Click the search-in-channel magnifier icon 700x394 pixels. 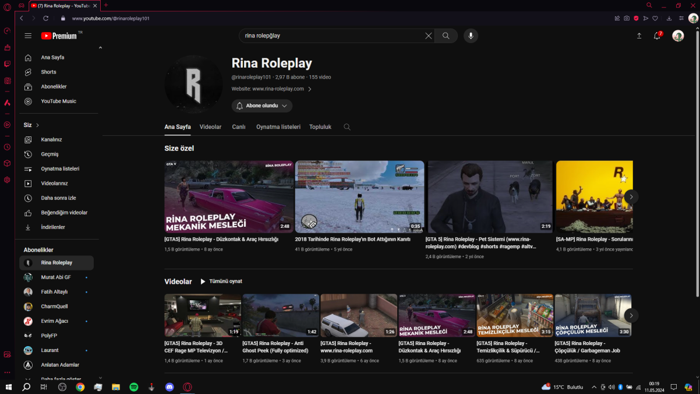[347, 127]
